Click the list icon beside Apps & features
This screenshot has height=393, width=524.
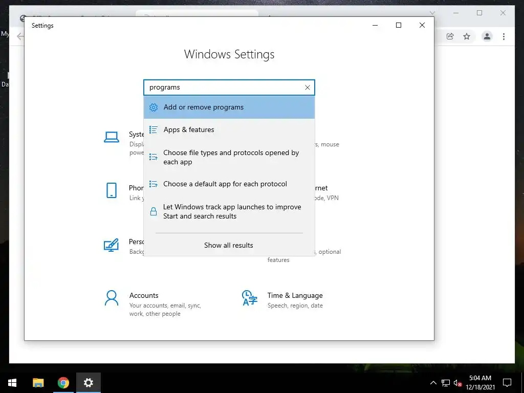(x=154, y=129)
